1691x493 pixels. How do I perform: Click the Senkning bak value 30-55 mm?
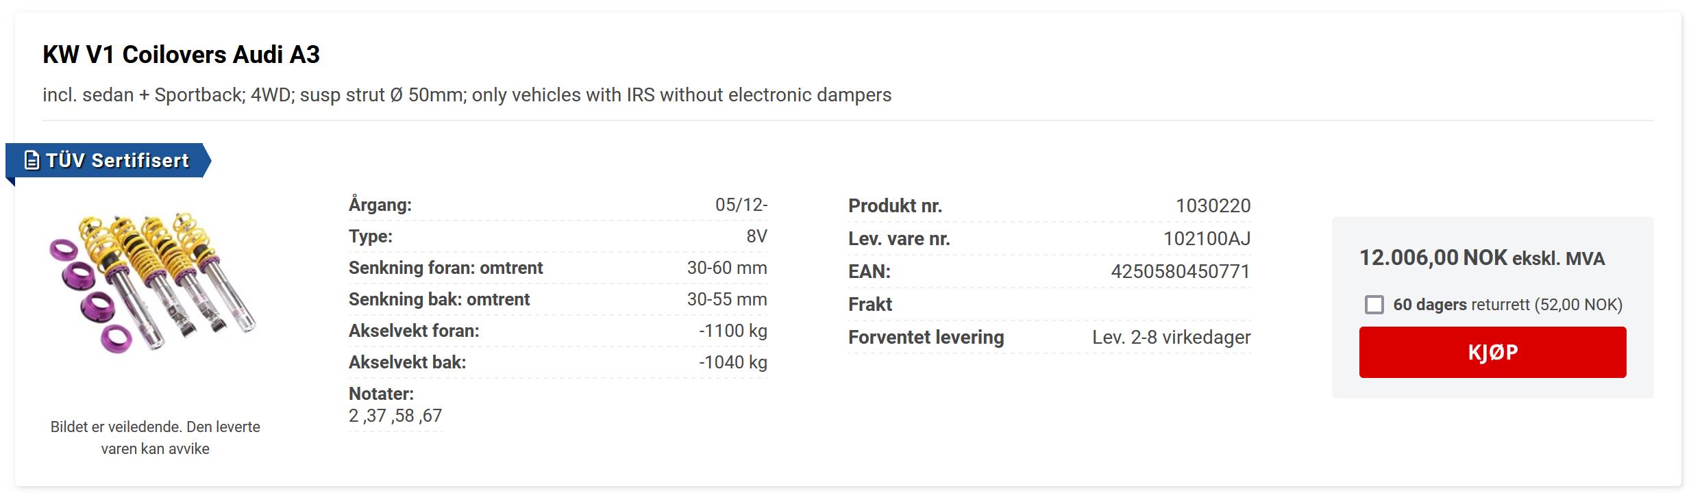click(x=726, y=299)
